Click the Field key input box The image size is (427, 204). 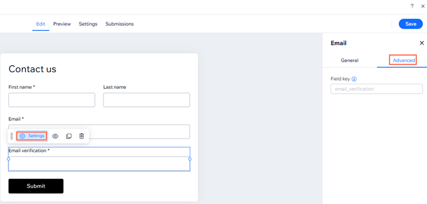point(376,89)
